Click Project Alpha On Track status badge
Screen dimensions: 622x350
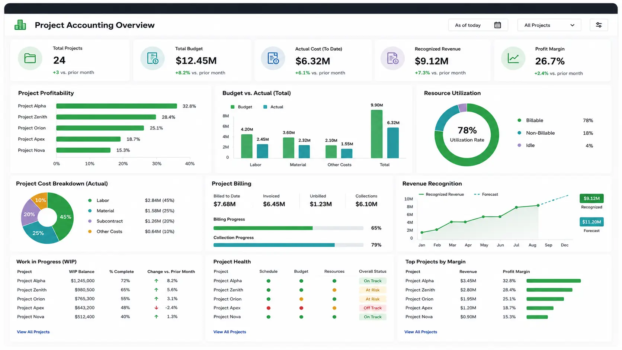tap(372, 281)
